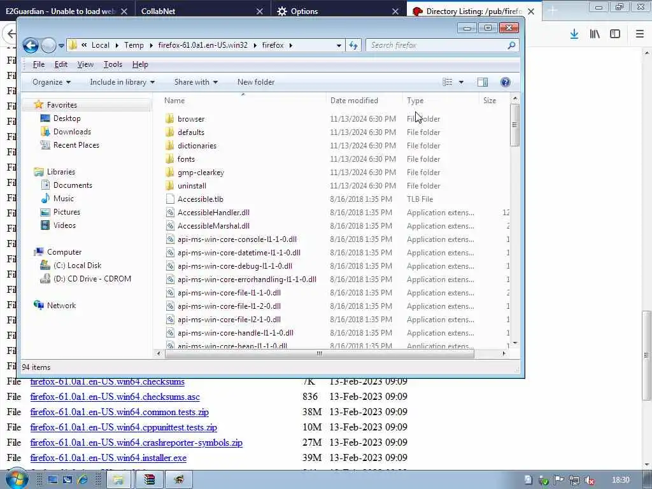Click the change view icon
The image size is (652, 489).
448,82
